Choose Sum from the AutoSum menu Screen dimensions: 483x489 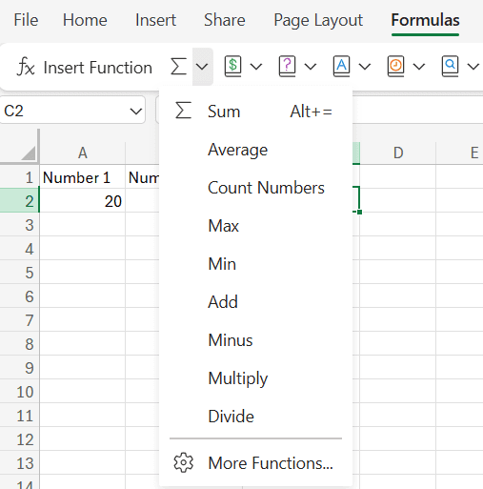pos(255,112)
